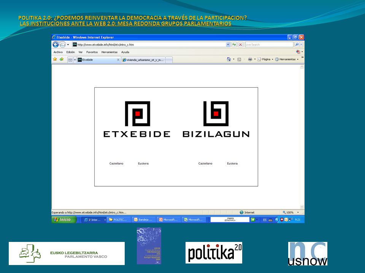Click the Etxebide square logo

click(x=137, y=113)
